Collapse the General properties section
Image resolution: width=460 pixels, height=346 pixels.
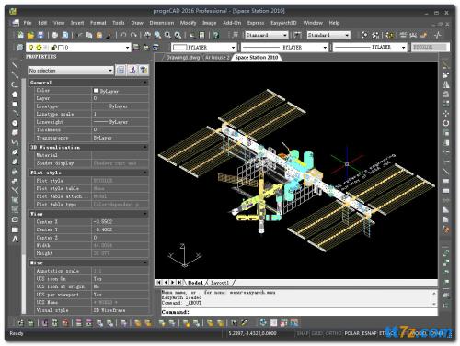click(144, 83)
